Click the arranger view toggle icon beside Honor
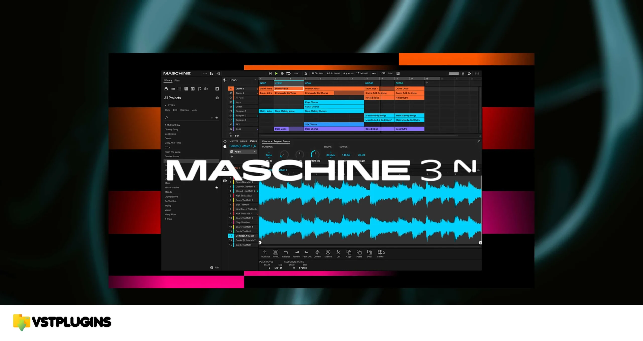This screenshot has height=341, width=643. point(225,80)
